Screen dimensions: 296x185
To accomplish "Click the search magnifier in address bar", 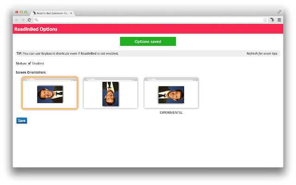I will click(36, 20).
